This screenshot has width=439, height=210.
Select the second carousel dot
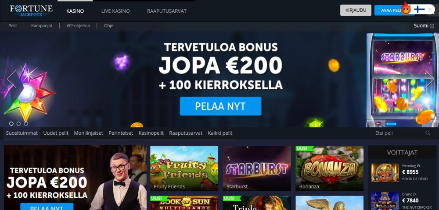click(18, 123)
